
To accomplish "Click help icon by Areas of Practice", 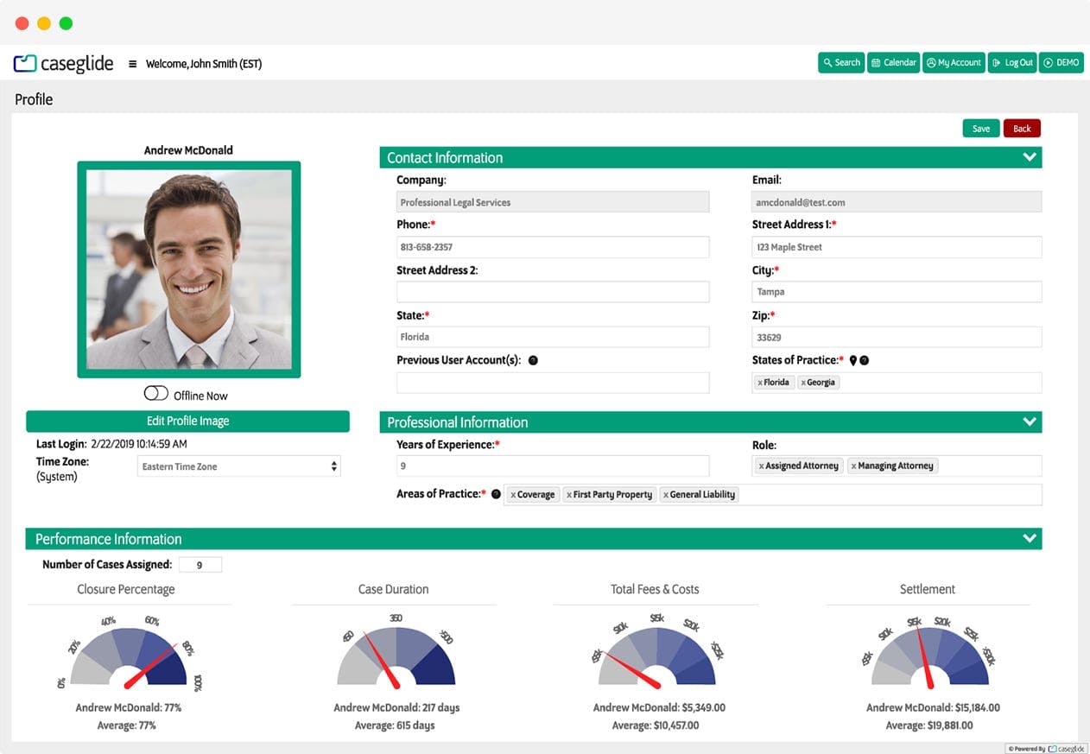I will pyautogui.click(x=496, y=494).
